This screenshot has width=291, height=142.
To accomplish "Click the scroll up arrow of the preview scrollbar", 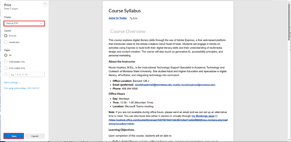I will [289, 2].
